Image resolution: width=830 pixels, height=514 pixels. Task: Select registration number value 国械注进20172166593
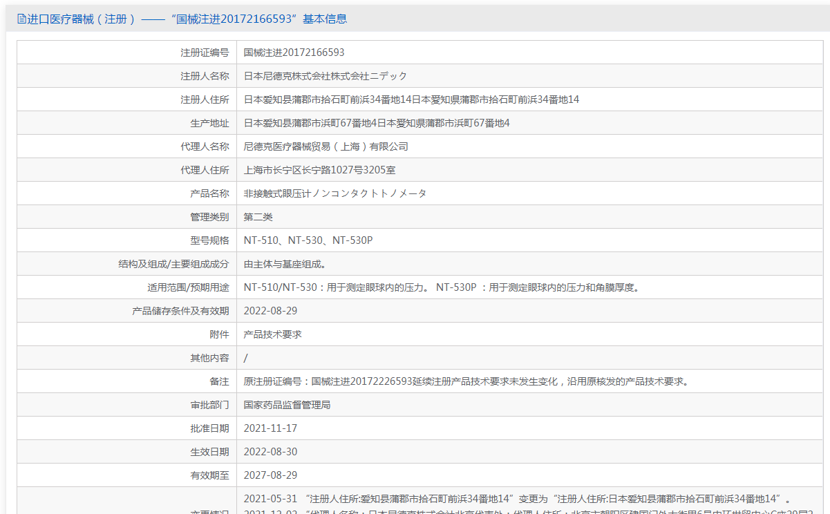pyautogui.click(x=294, y=53)
